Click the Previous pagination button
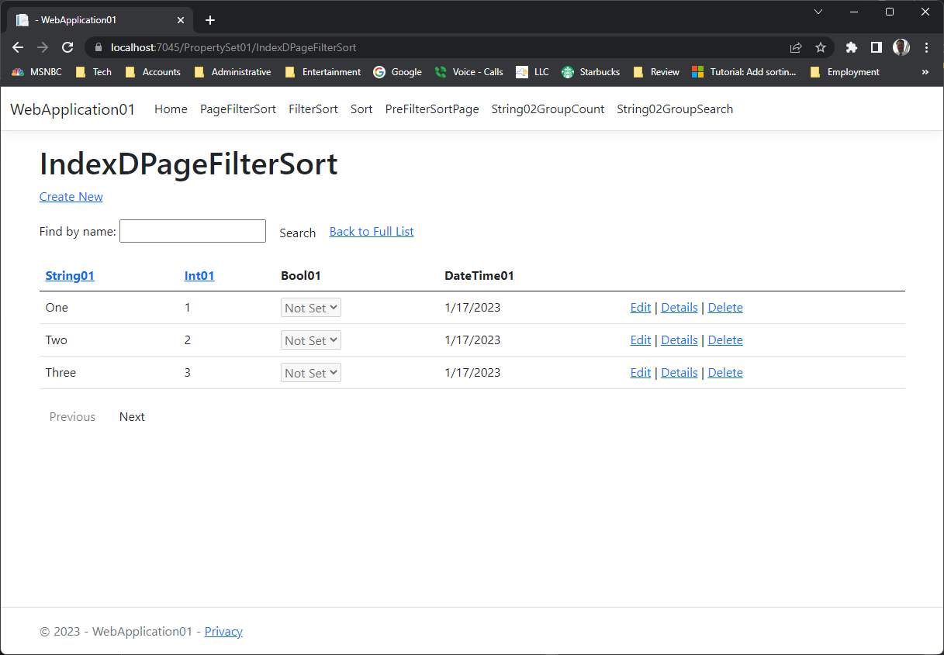The width and height of the screenshot is (944, 655). pyautogui.click(x=72, y=417)
